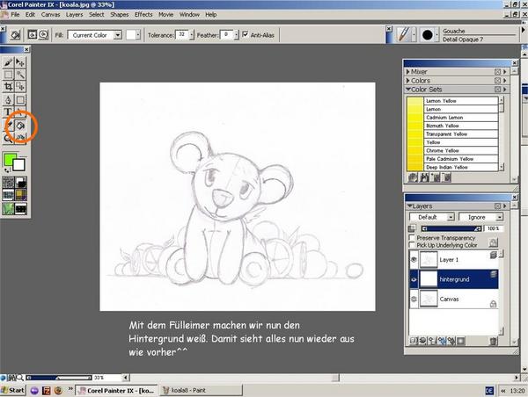The image size is (528, 397).
Task: Swap main and additional colors icon
Action: pos(7,170)
